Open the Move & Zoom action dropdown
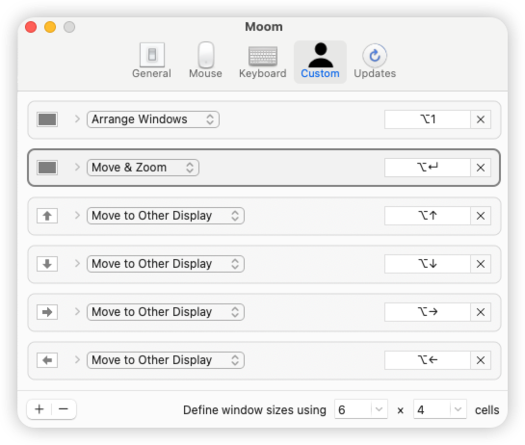The height and width of the screenshot is (445, 525). [143, 168]
